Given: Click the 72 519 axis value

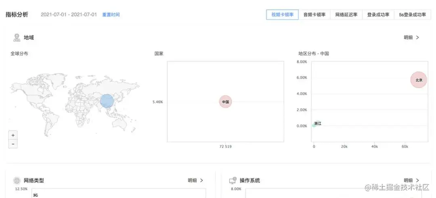Looking at the screenshot, I should click(x=225, y=146).
